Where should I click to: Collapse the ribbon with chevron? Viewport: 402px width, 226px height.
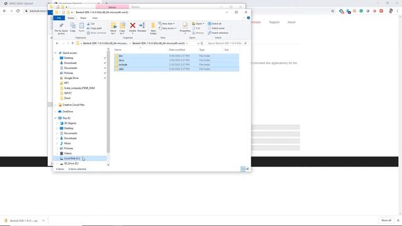click(x=244, y=18)
